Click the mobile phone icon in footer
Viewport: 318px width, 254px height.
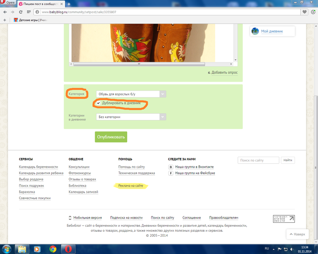click(x=70, y=218)
